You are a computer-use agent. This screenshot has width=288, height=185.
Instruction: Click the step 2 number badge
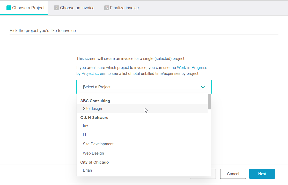56,8
